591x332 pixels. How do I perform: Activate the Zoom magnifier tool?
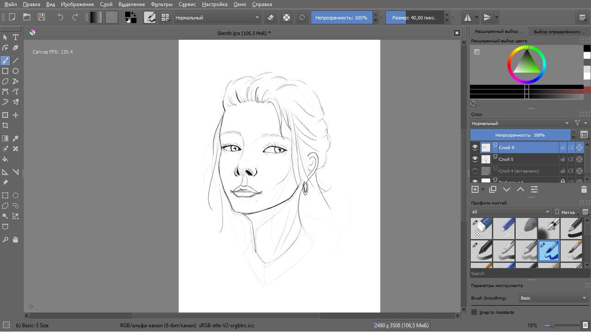point(5,240)
